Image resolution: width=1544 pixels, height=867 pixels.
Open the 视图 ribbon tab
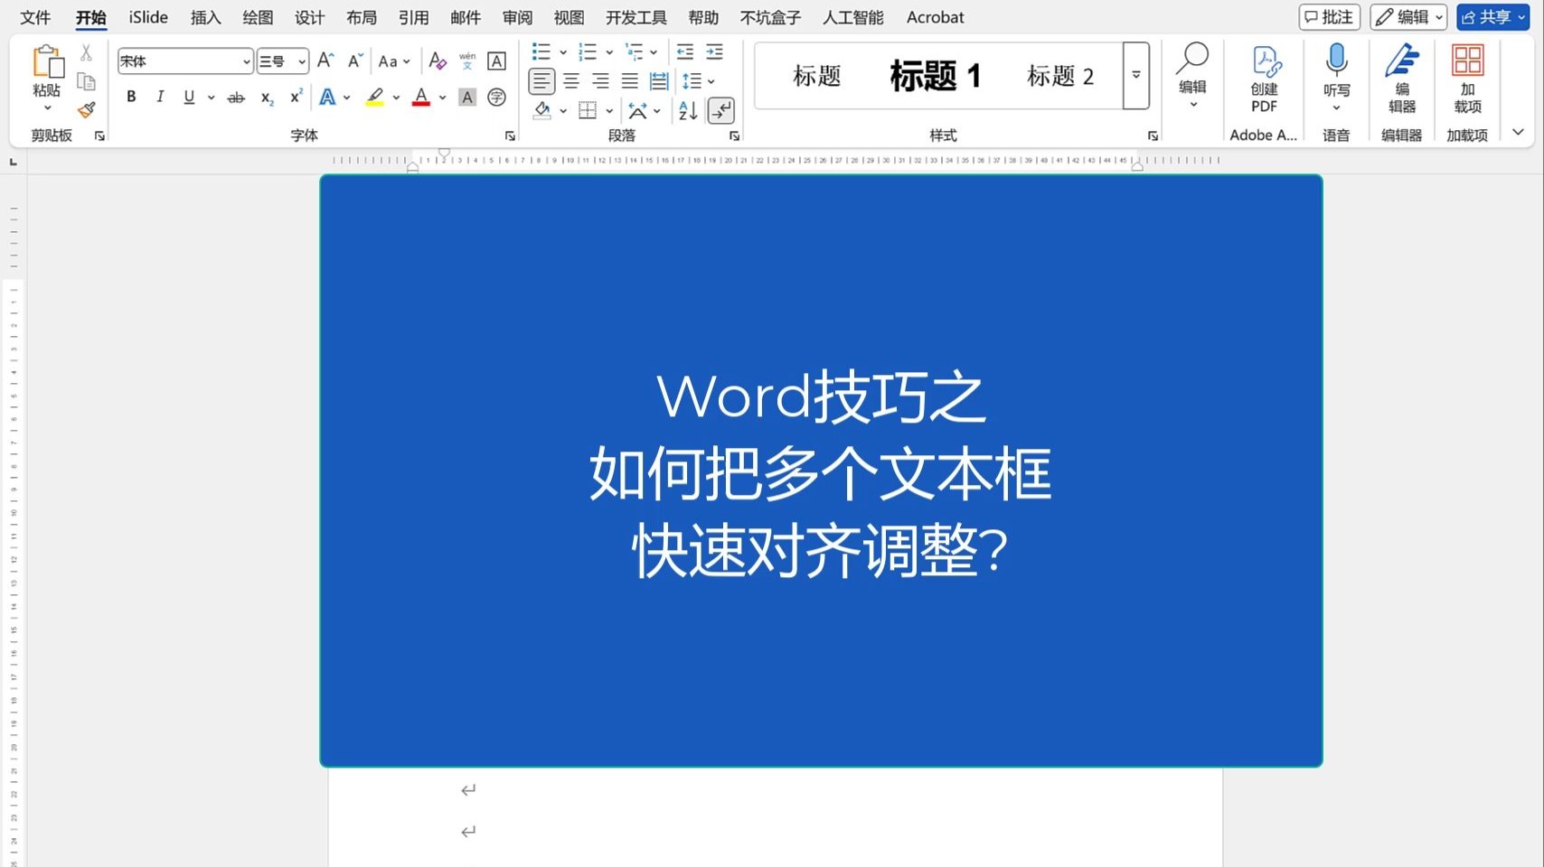pos(569,17)
